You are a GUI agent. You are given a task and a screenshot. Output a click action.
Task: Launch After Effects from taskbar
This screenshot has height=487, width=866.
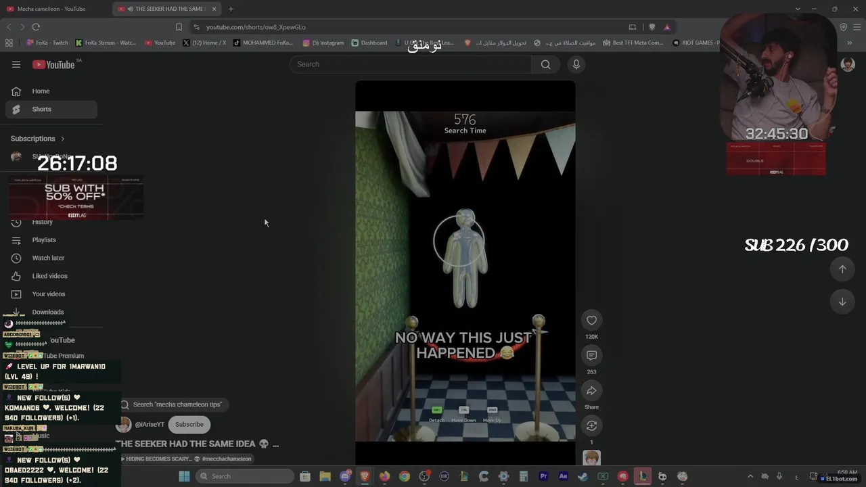tap(563, 476)
